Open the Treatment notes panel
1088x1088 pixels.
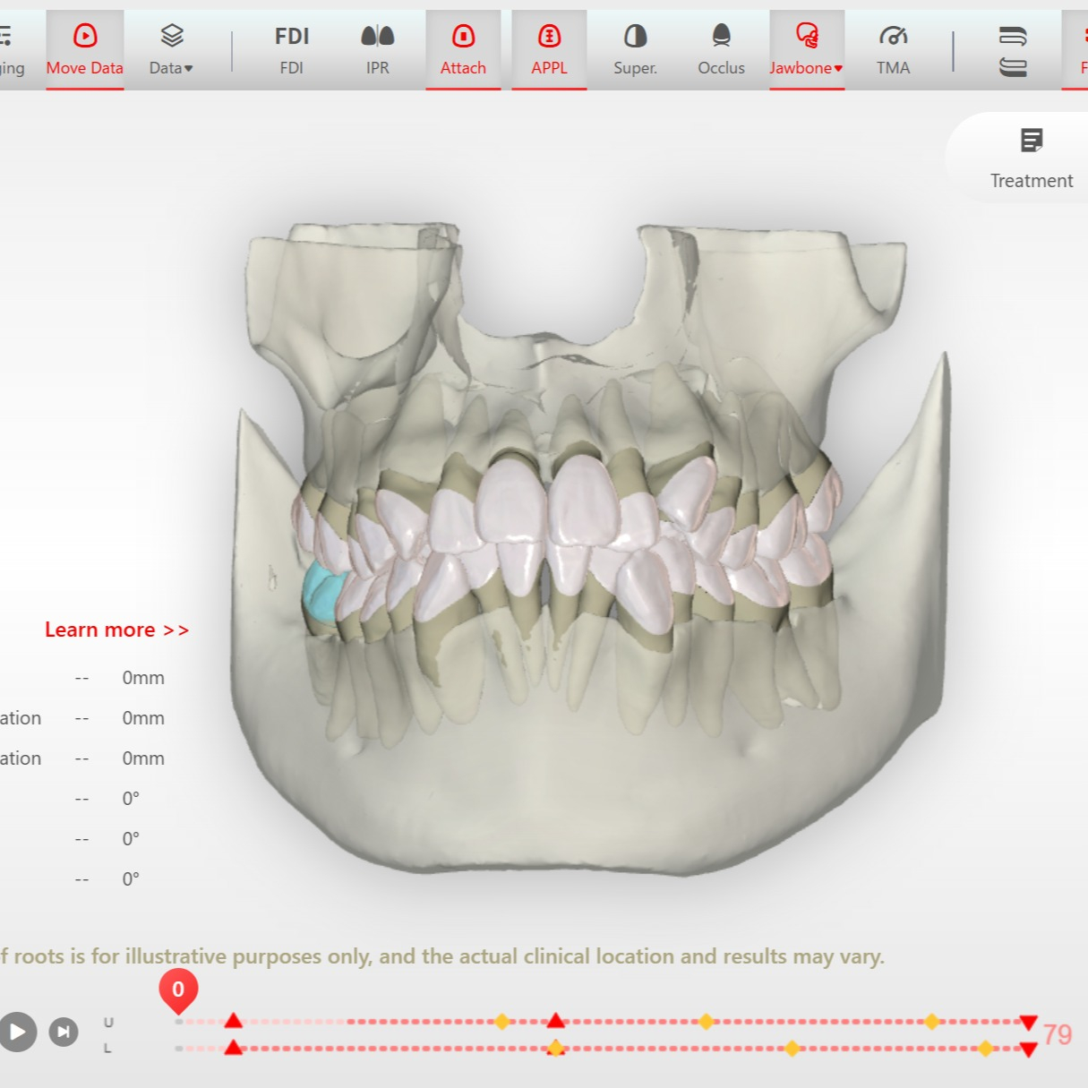point(1031,158)
